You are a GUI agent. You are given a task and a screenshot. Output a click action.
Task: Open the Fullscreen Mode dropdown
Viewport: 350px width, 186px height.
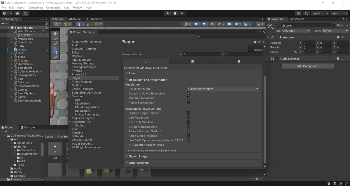coord(223,89)
